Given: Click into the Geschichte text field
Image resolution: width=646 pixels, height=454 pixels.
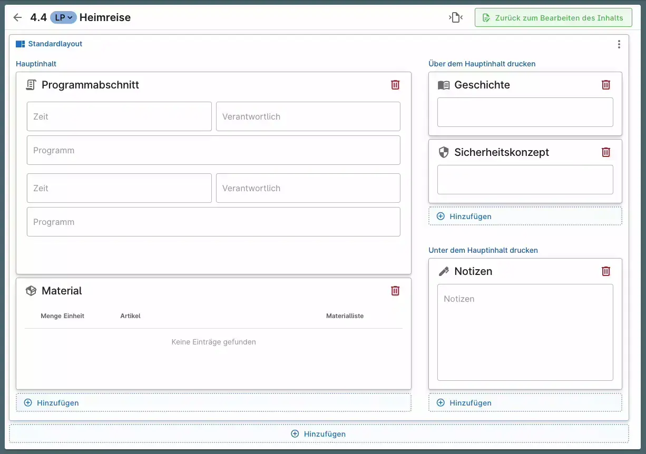Looking at the screenshot, I should point(525,112).
